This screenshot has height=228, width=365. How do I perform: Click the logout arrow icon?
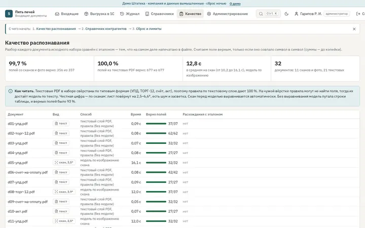click(x=358, y=14)
